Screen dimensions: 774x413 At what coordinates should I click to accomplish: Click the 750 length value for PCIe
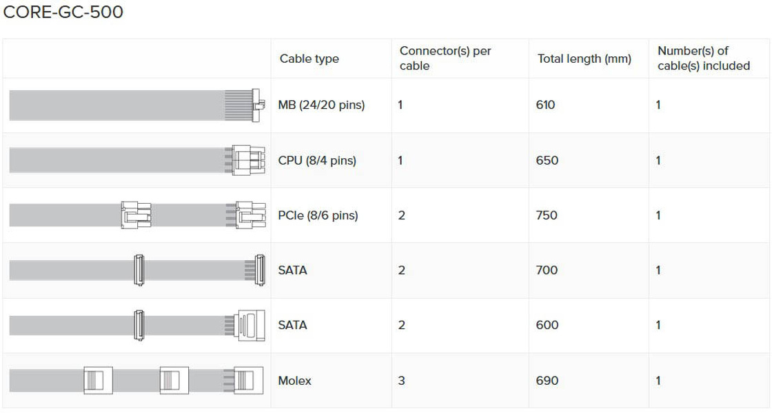(x=547, y=215)
